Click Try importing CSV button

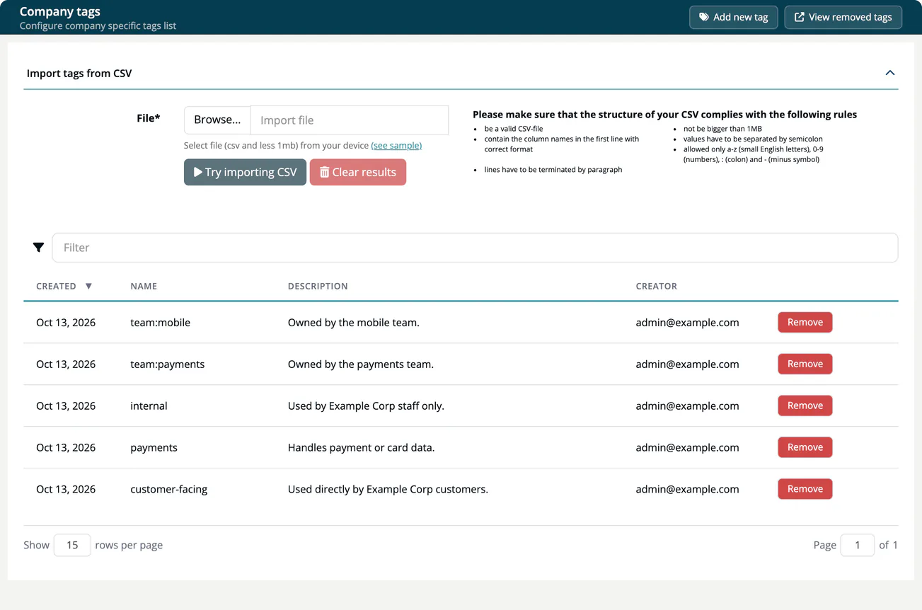pyautogui.click(x=245, y=172)
